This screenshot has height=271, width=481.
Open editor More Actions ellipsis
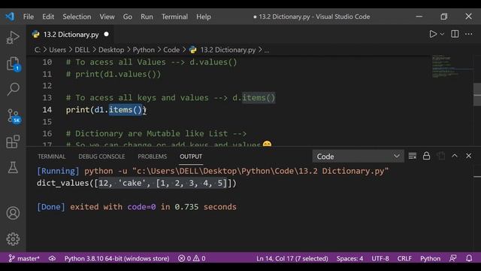pos(468,34)
